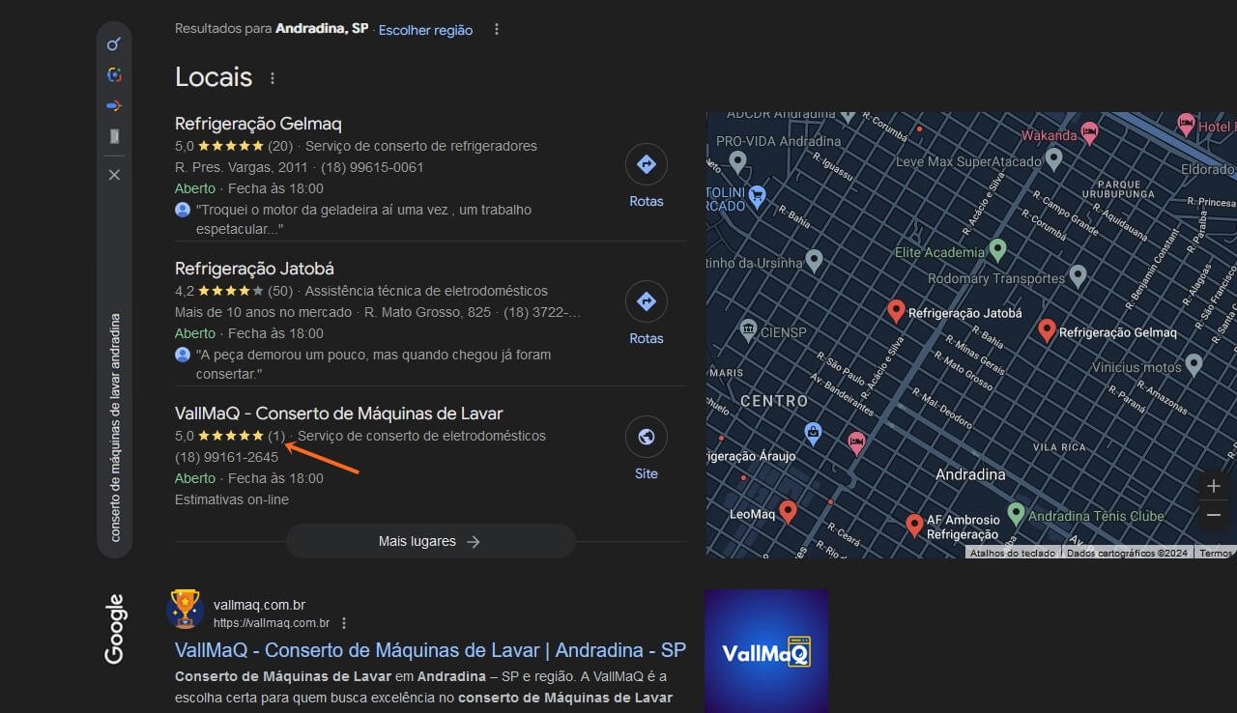Click Dados cartográficos ©2024 text
The height and width of the screenshot is (713, 1237).
click(x=1127, y=554)
